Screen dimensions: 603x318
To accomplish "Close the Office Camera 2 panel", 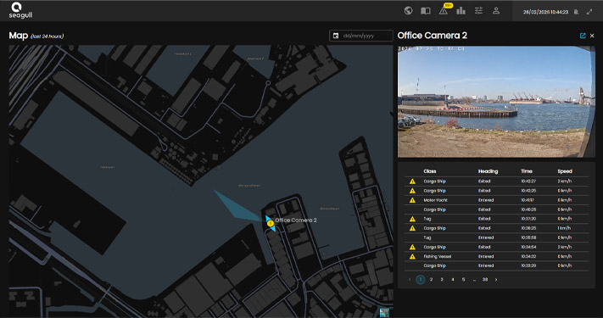I will coord(592,36).
